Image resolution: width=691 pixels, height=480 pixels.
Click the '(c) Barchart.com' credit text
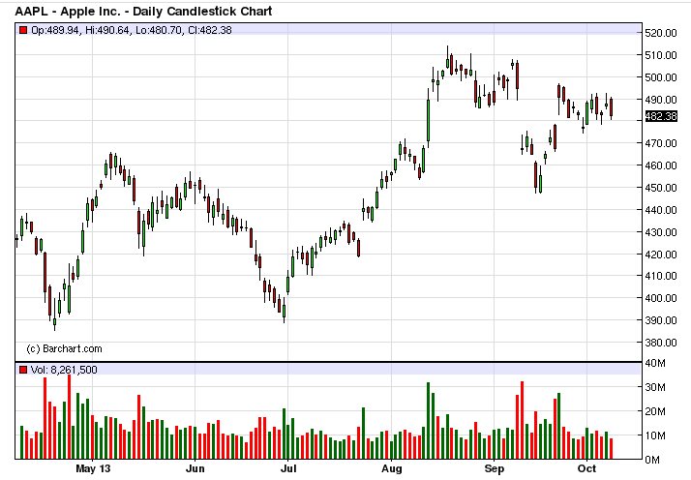point(64,348)
